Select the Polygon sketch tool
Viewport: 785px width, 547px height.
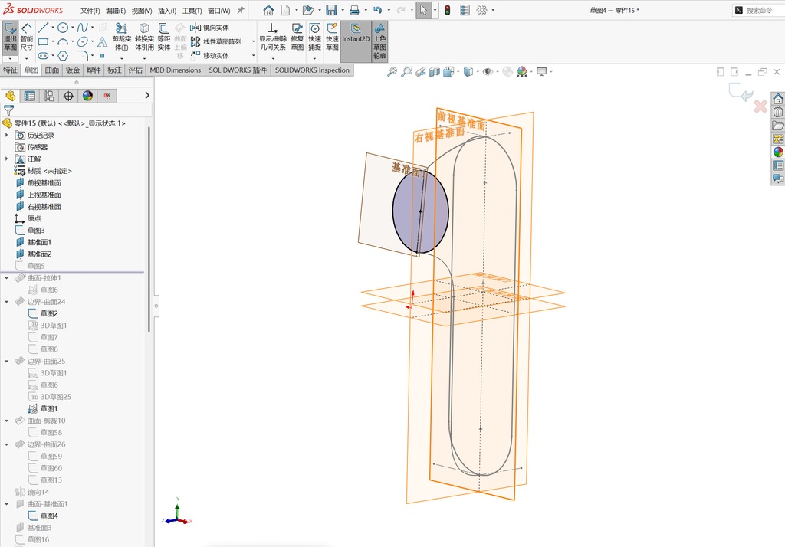pyautogui.click(x=63, y=56)
